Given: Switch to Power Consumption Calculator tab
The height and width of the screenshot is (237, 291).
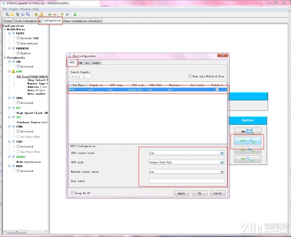Looking at the screenshot, I should pos(83,21).
